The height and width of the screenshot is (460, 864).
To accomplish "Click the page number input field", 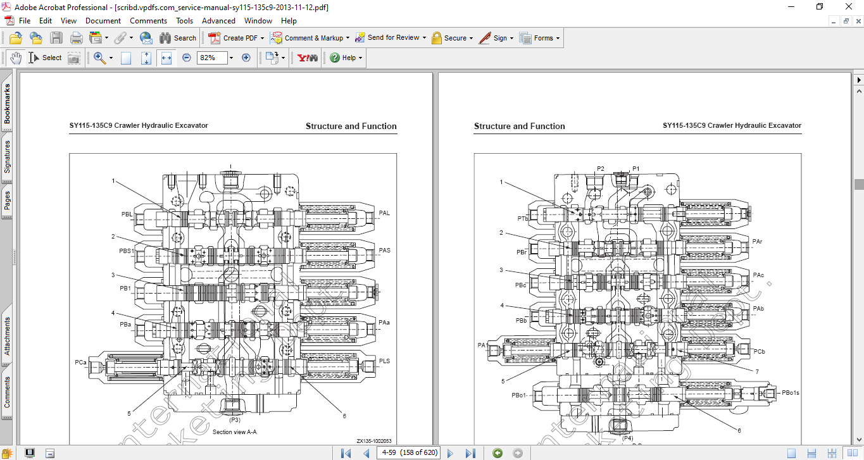I will (x=409, y=453).
